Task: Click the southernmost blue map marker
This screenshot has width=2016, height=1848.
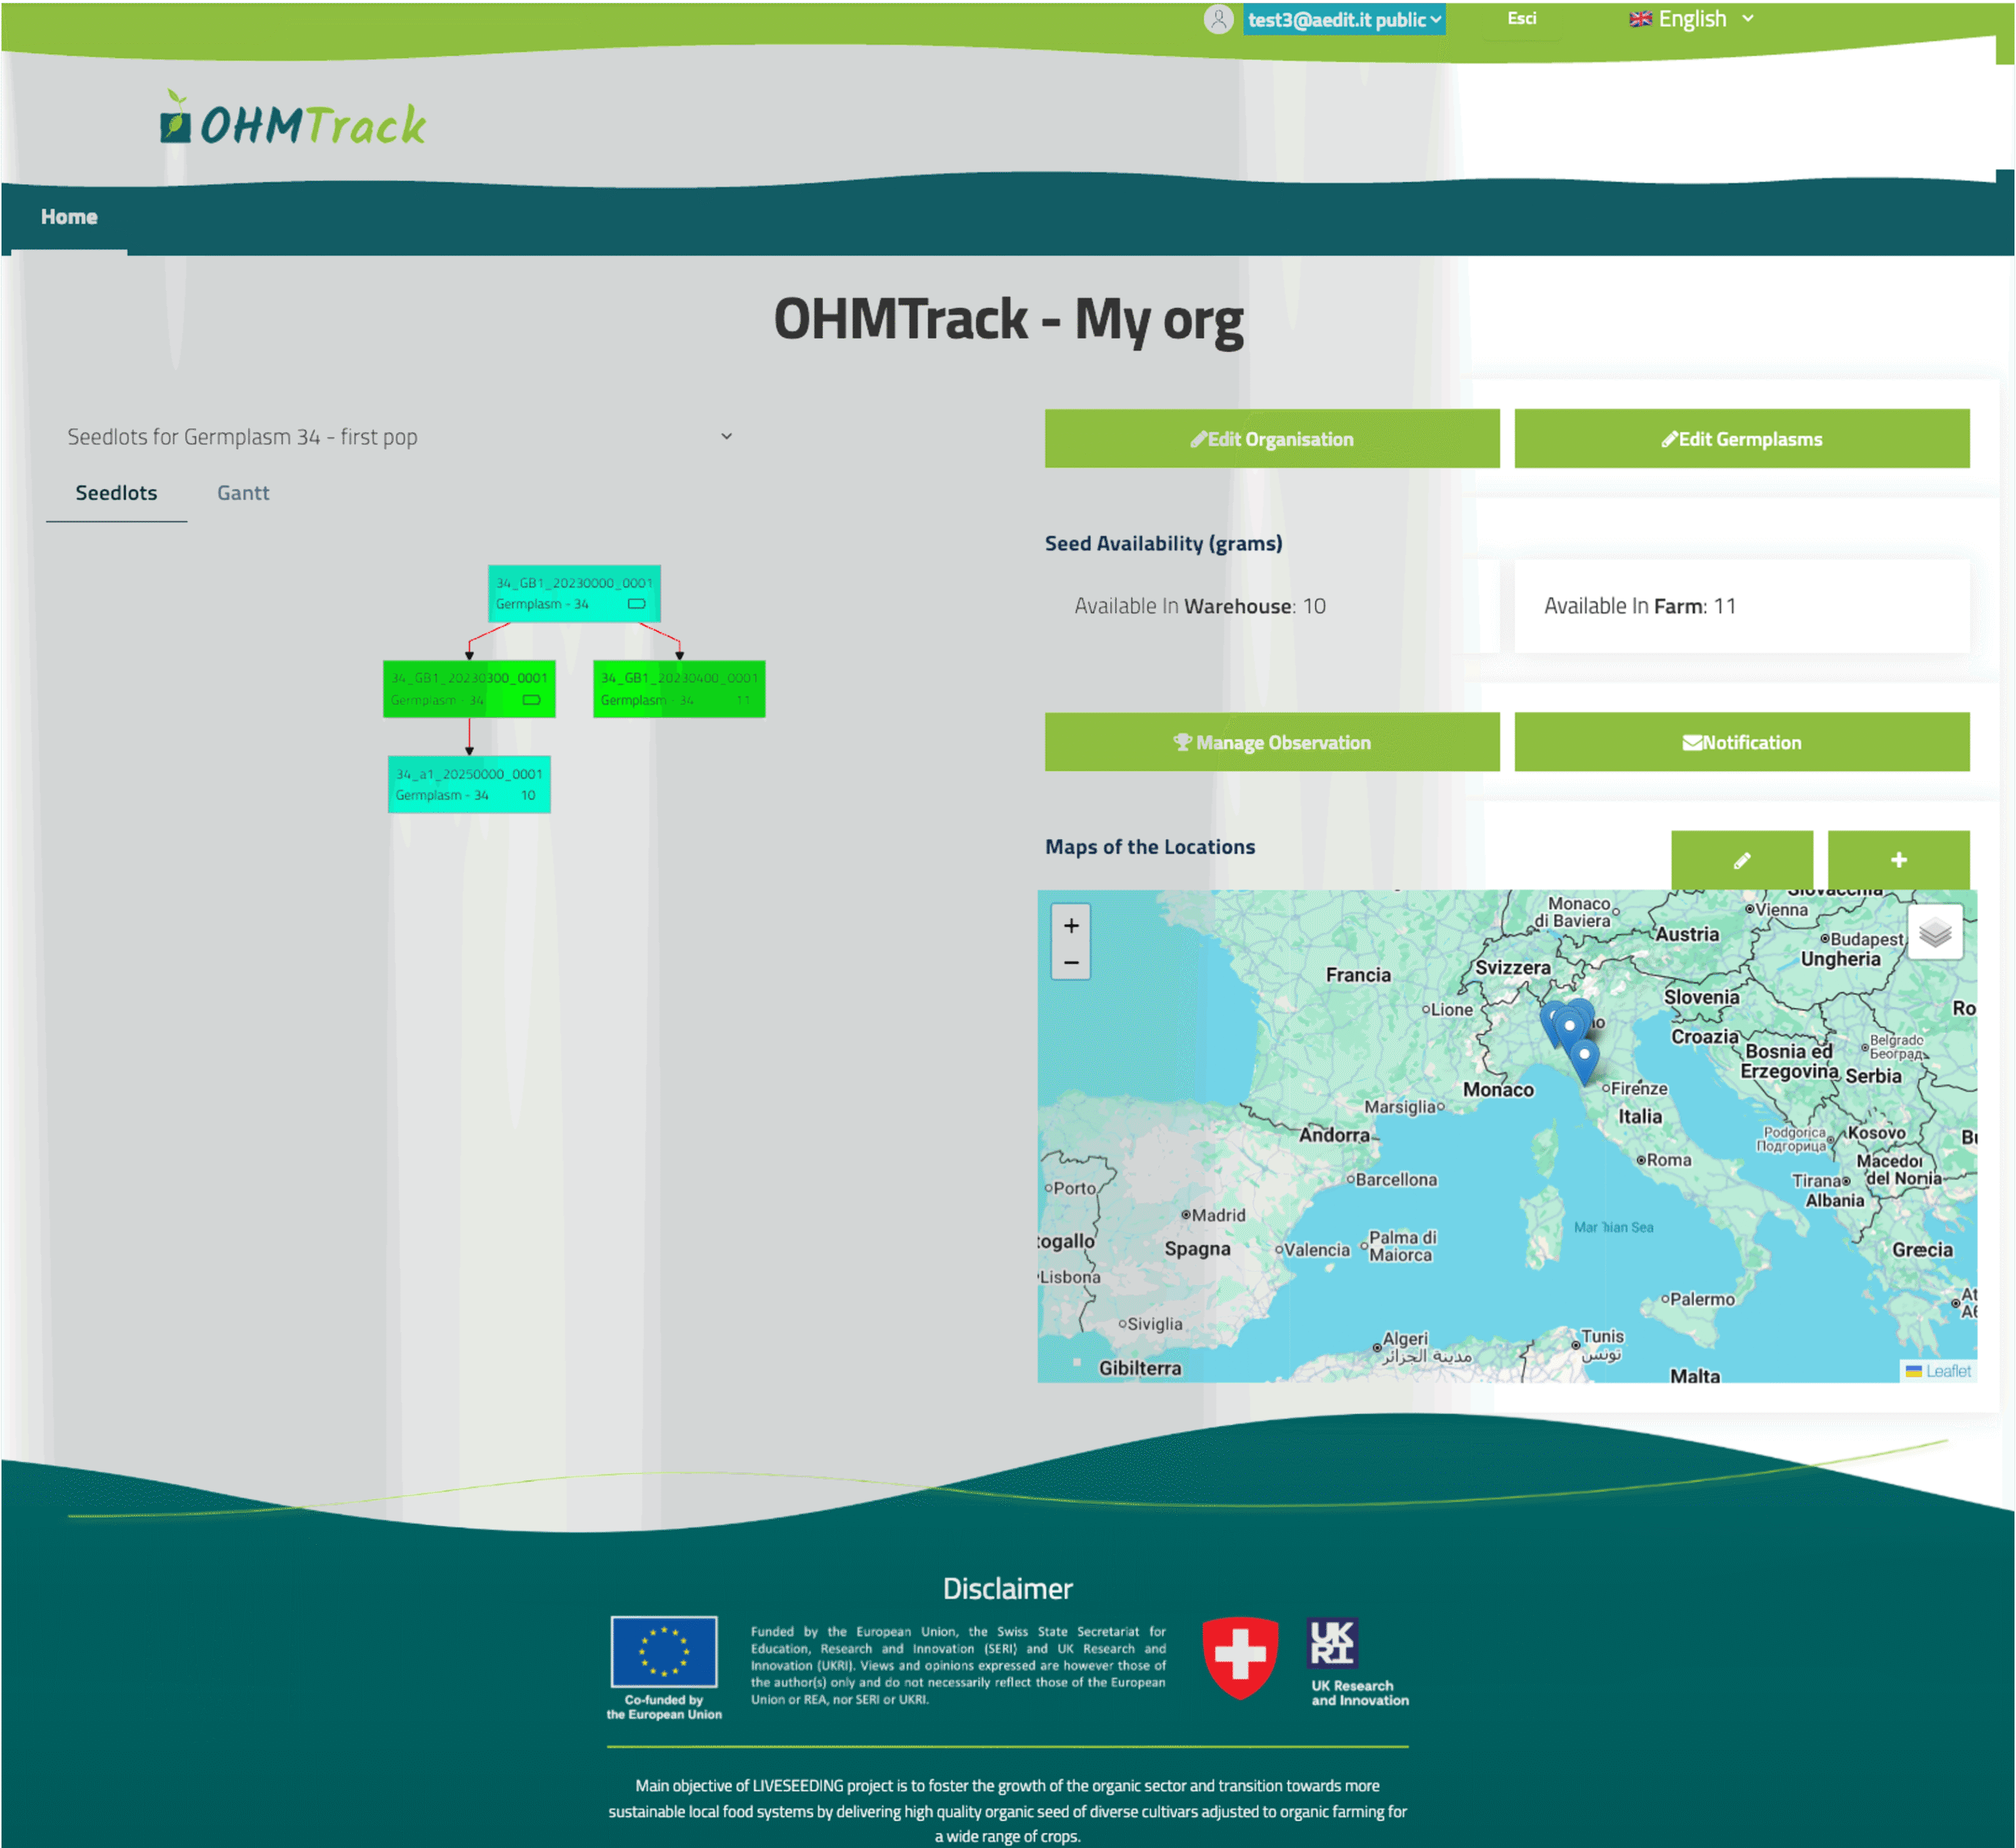Action: [x=1584, y=1060]
